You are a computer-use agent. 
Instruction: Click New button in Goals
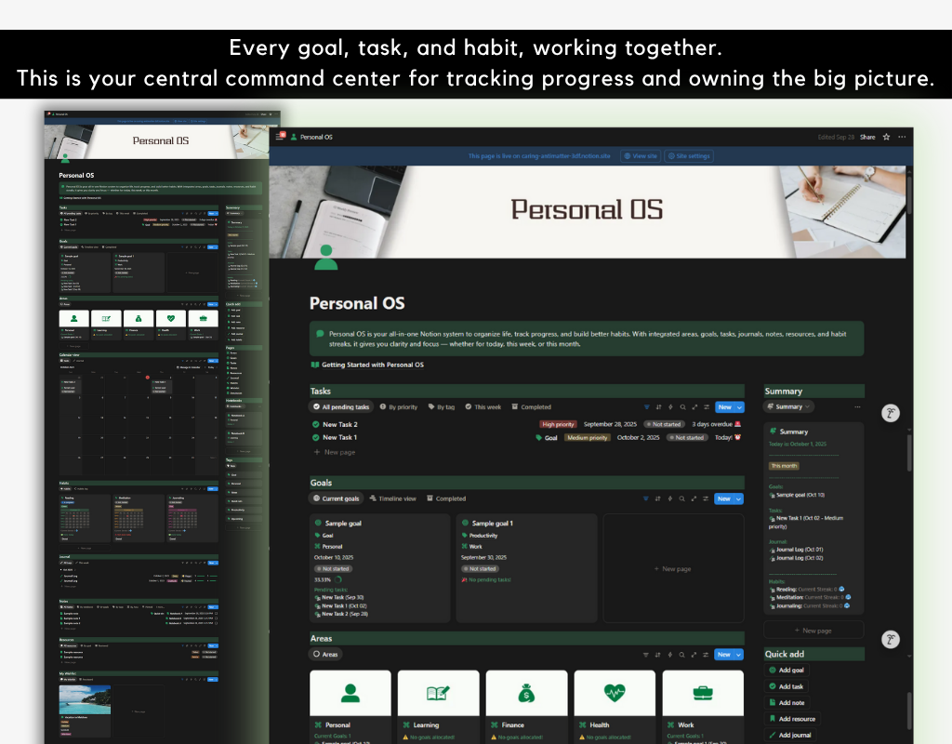724,499
